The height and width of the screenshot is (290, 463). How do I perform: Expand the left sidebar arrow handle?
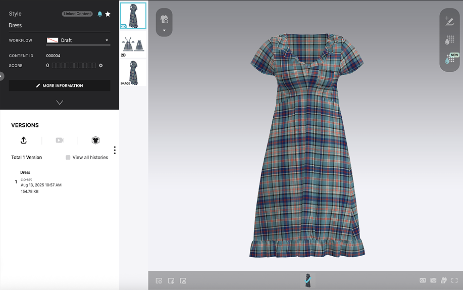click(x=2, y=76)
